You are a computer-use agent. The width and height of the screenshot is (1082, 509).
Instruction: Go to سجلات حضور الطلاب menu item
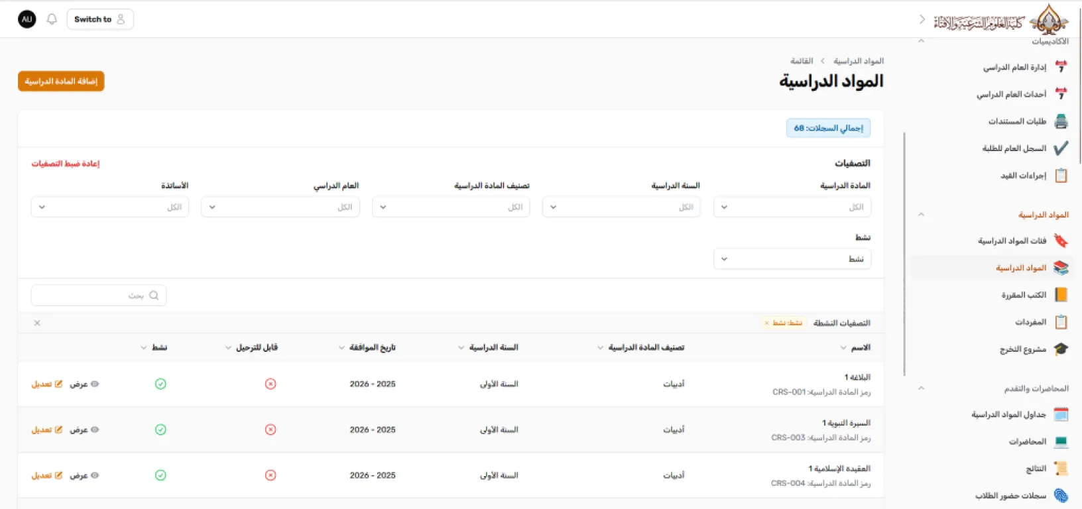(x=1010, y=496)
